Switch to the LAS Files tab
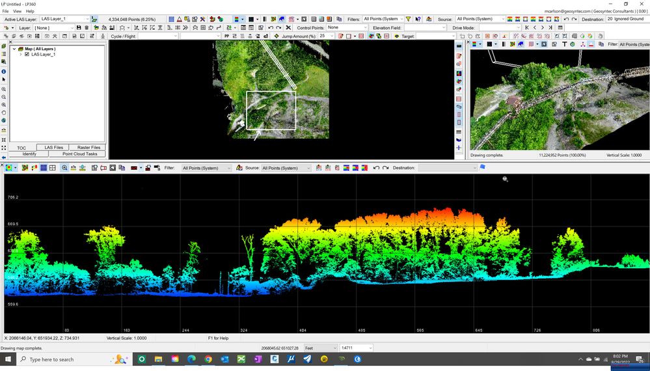The height and width of the screenshot is (371, 650). [54, 147]
